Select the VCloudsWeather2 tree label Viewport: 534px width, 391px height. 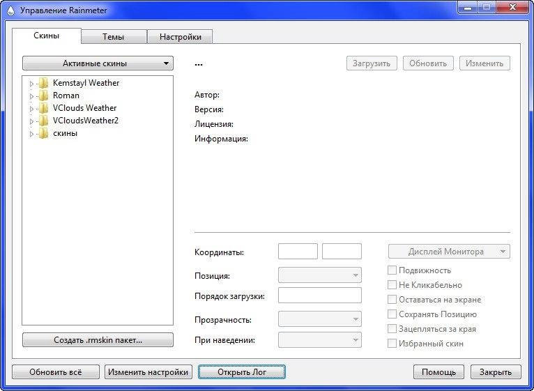[x=86, y=121]
